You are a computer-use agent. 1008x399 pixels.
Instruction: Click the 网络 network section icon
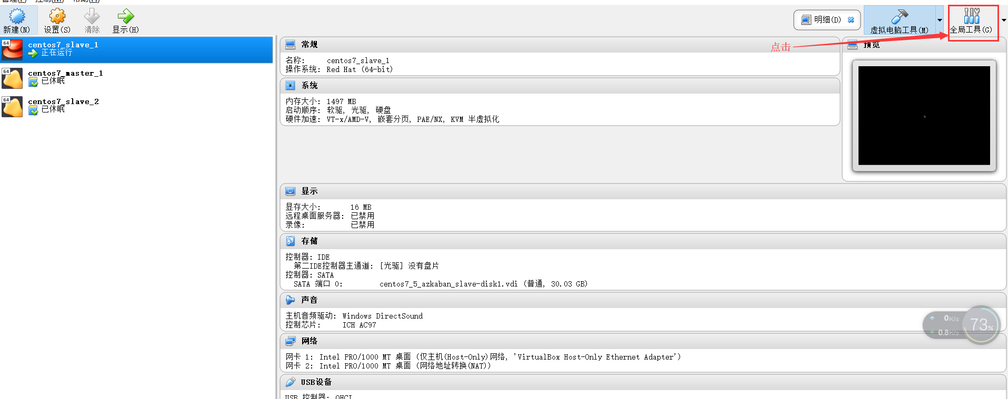click(291, 341)
